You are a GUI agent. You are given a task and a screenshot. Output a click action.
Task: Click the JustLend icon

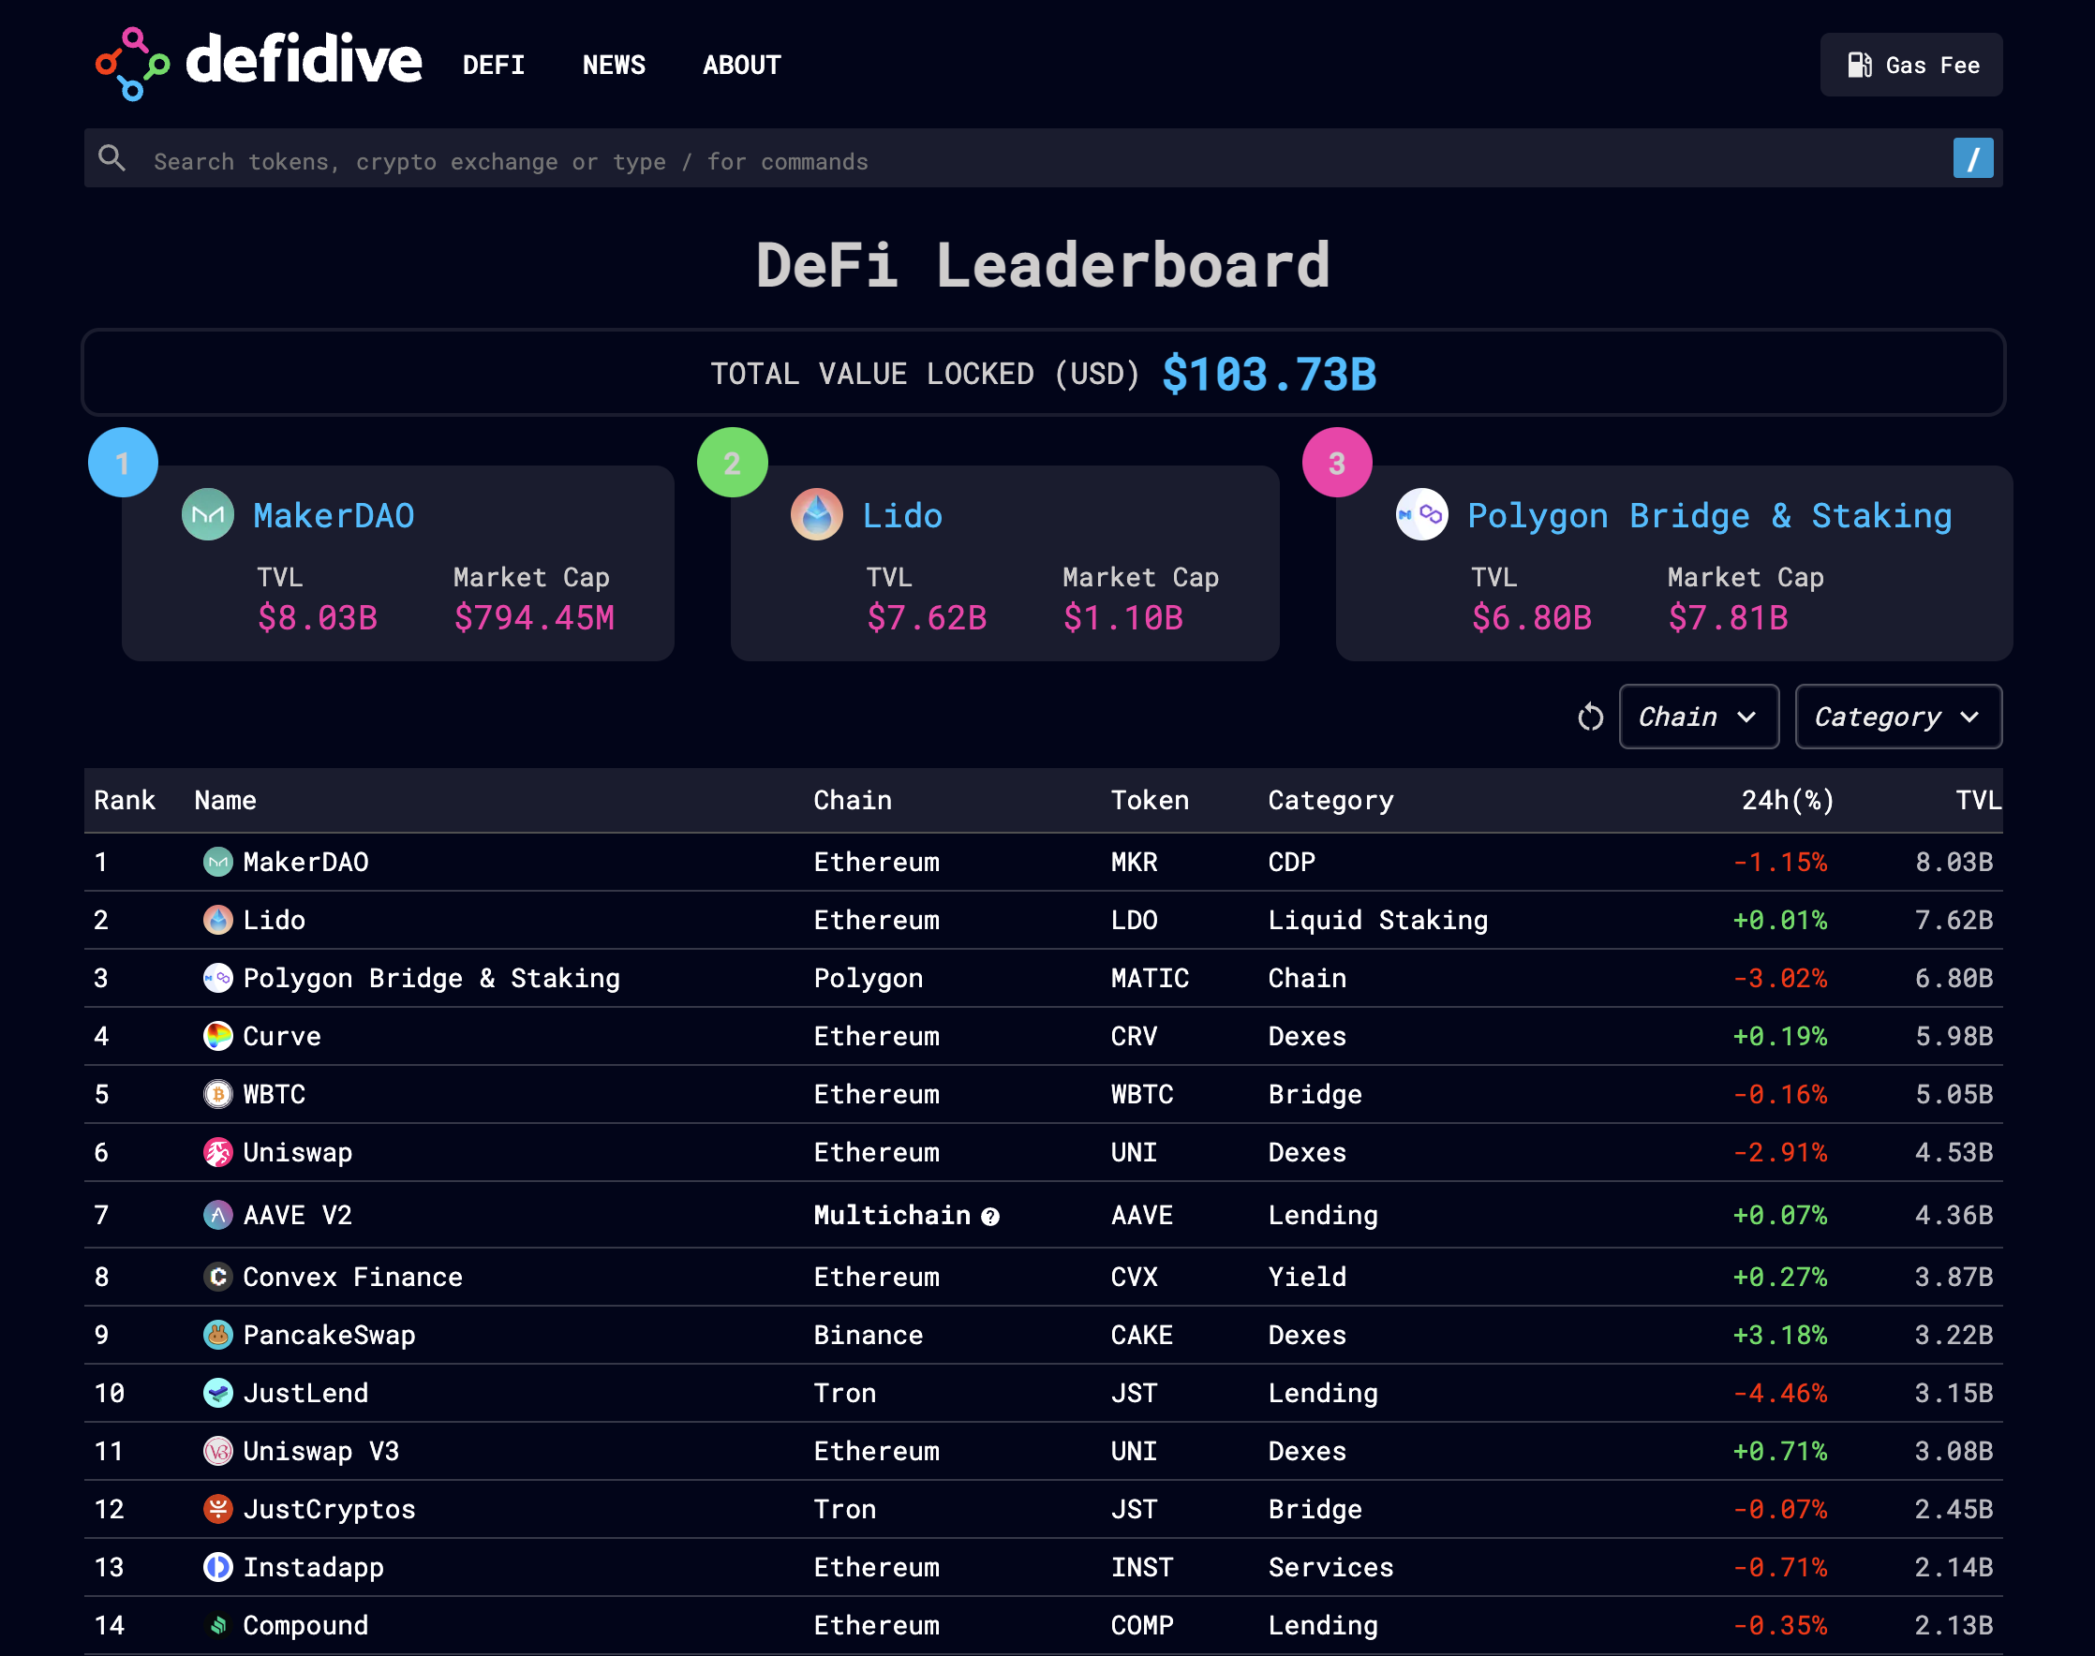coord(218,1393)
